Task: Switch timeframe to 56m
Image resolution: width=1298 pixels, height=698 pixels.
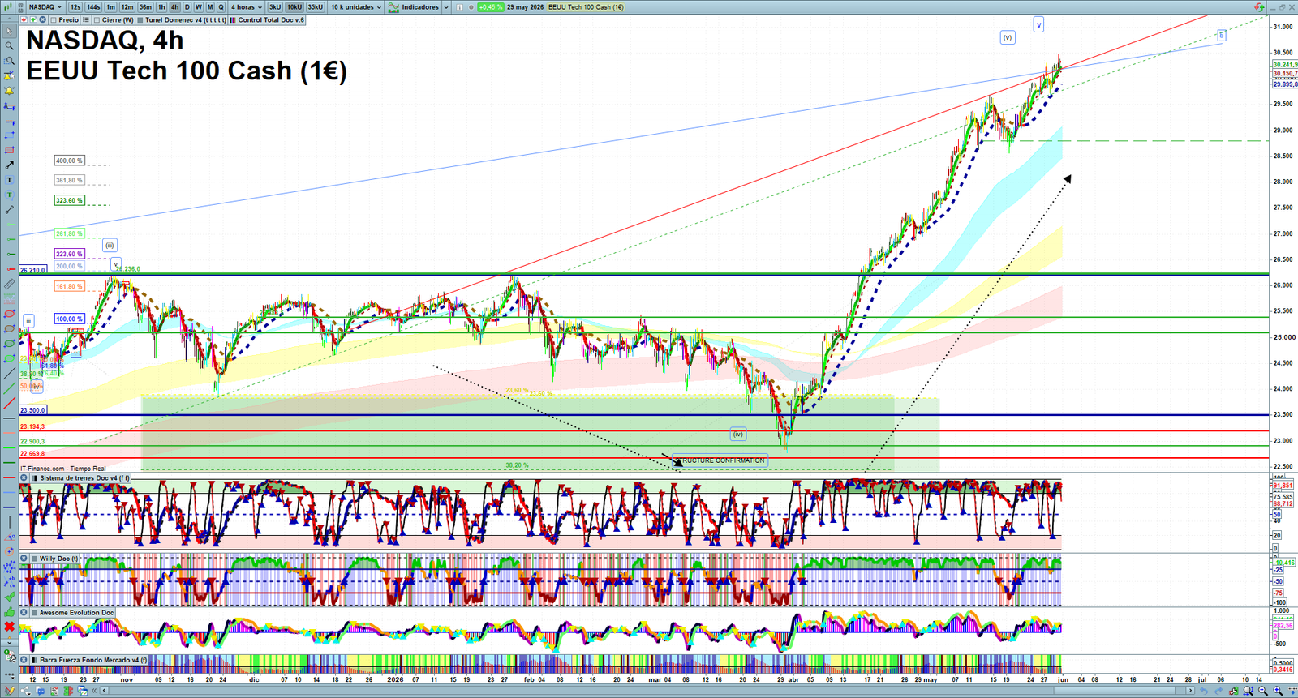Action: 145,6
